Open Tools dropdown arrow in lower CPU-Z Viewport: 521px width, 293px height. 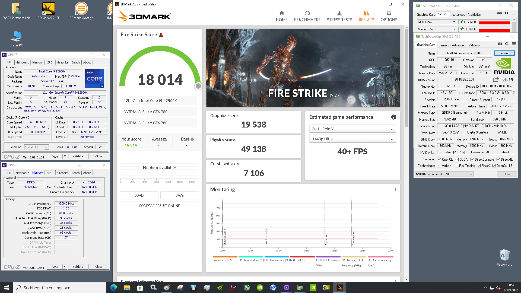pyautogui.click(x=65, y=267)
